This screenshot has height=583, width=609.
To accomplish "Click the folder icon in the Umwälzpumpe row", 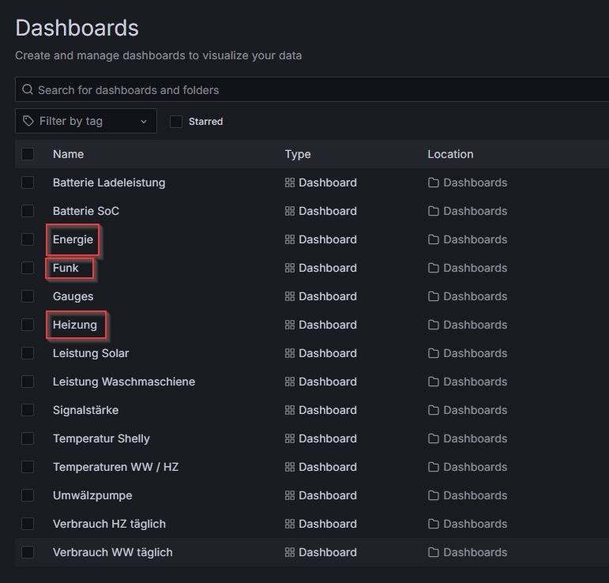I will [434, 495].
